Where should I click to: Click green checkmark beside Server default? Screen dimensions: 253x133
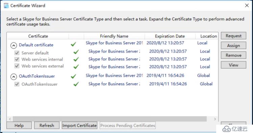76,52
